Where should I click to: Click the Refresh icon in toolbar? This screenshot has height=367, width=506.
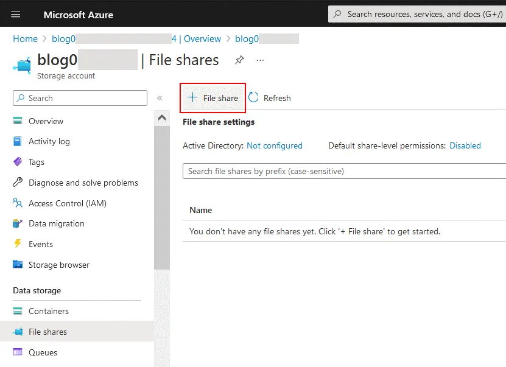click(x=254, y=97)
